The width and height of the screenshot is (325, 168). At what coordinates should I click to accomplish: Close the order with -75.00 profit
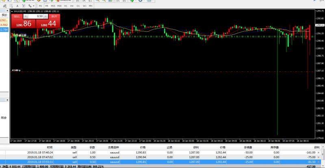318,157
